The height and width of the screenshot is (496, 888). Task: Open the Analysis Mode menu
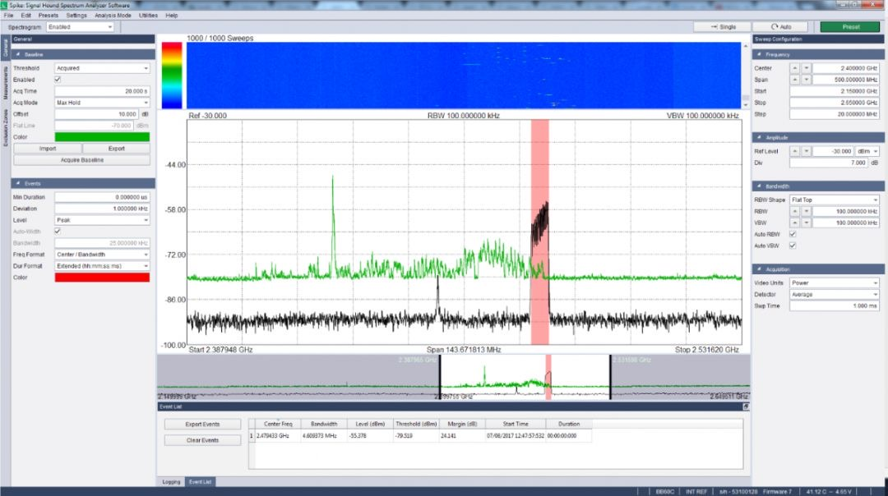coord(113,16)
